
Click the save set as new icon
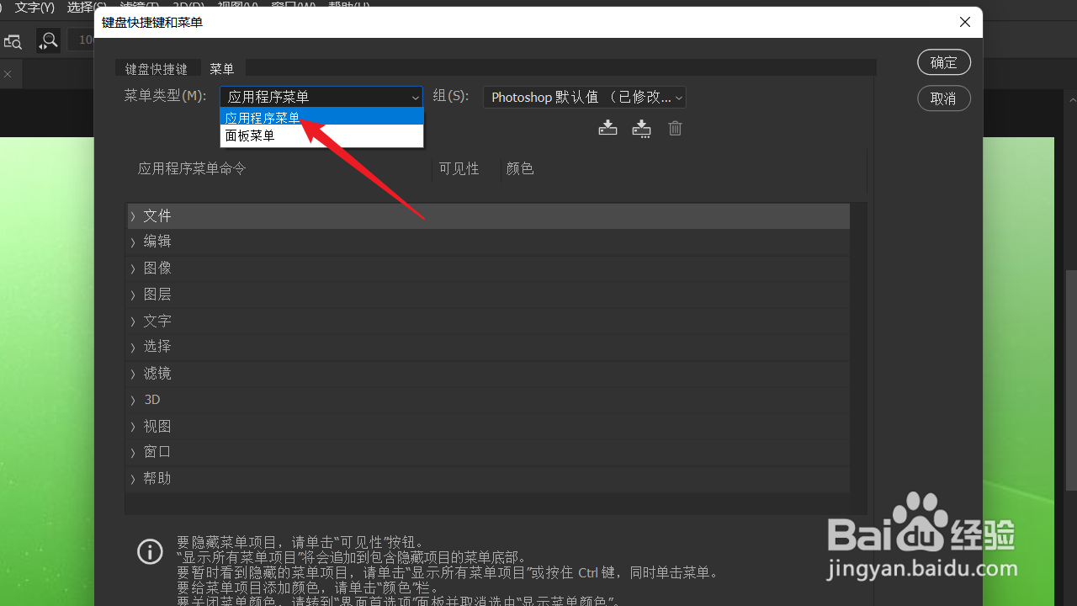tap(641, 128)
